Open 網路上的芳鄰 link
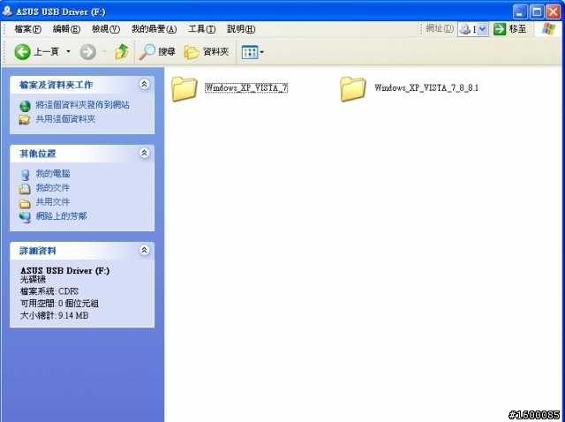This screenshot has width=565, height=422. [x=61, y=216]
